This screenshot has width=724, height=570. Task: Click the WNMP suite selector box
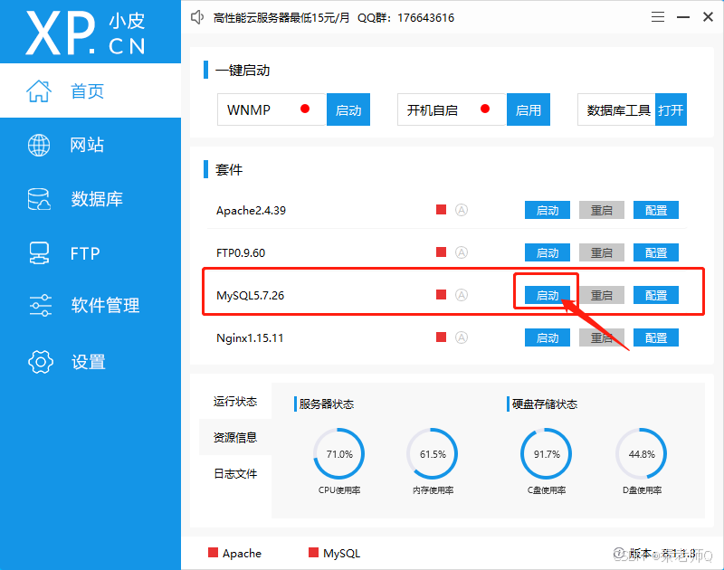coord(272,109)
